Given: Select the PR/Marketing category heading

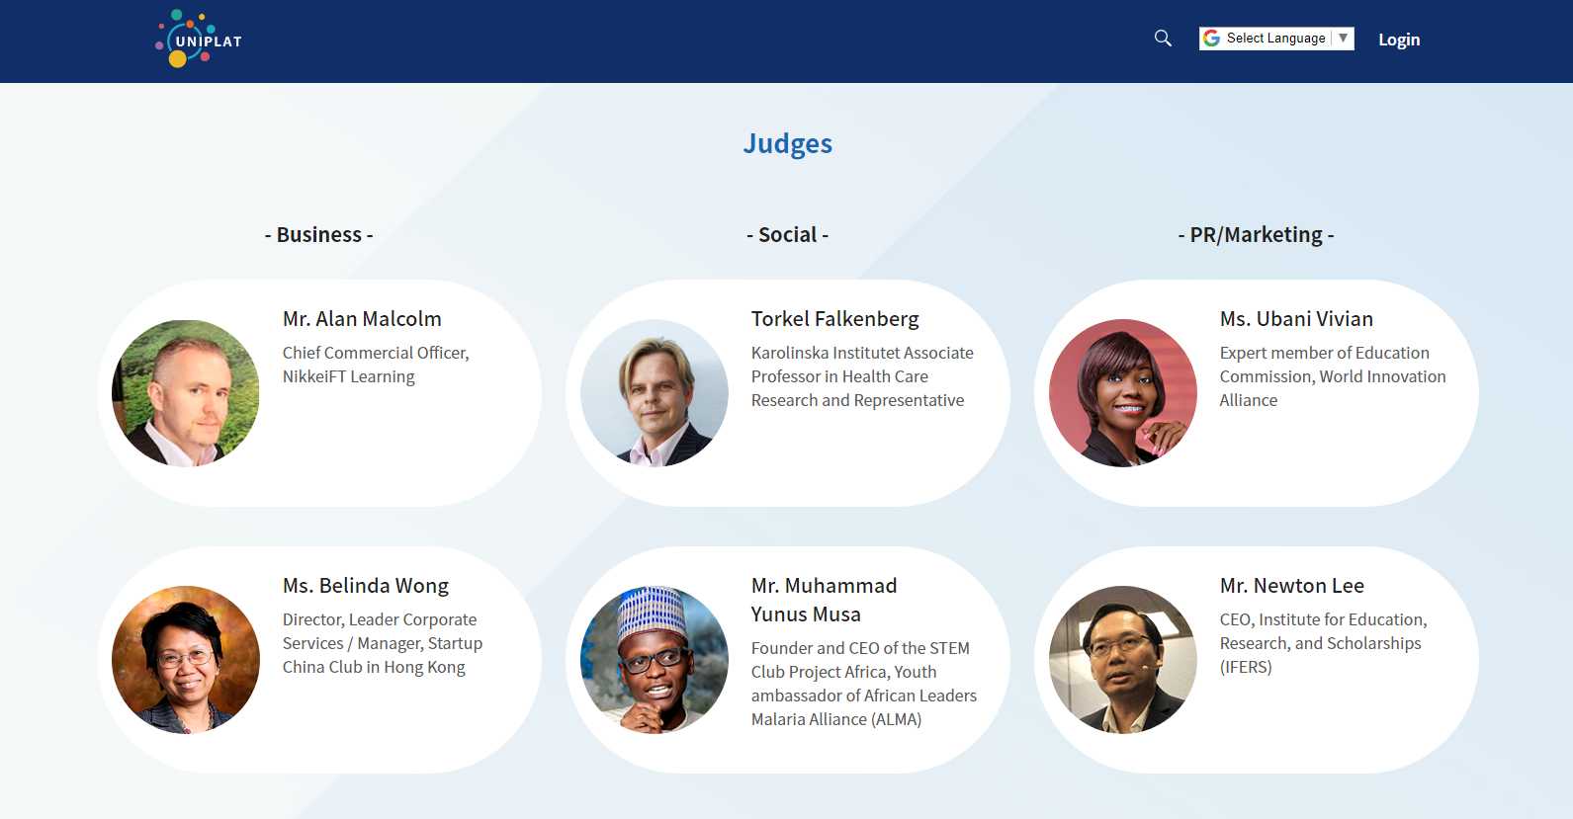Looking at the screenshot, I should click(1256, 235).
